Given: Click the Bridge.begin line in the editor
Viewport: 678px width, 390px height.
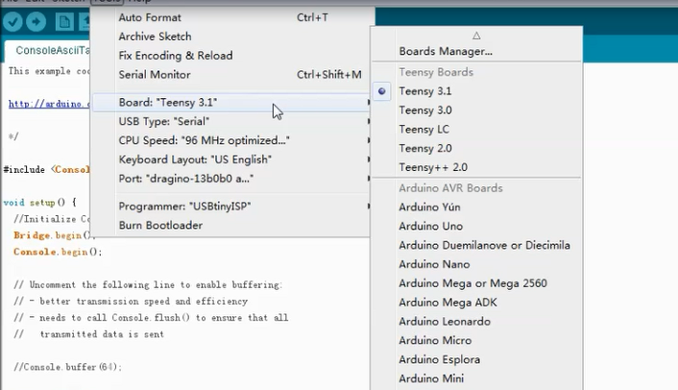Looking at the screenshot, I should click(52, 235).
